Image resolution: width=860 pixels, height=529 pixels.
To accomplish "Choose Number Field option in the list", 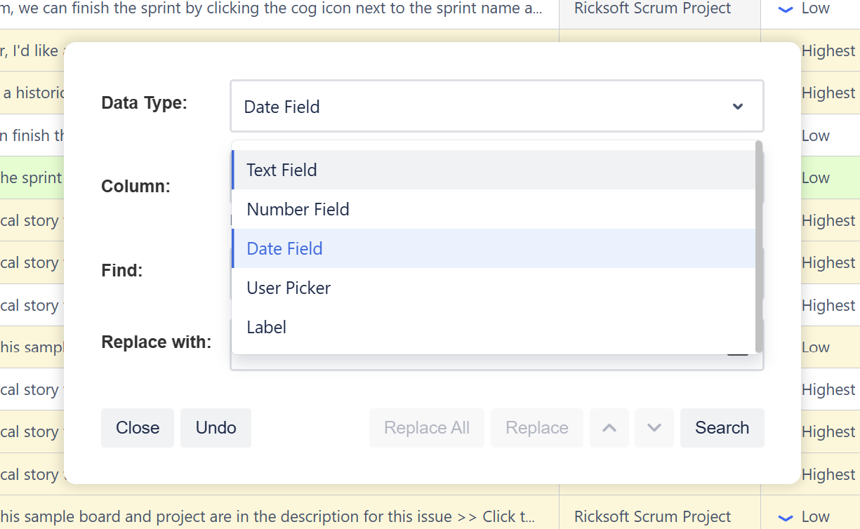I will [298, 209].
